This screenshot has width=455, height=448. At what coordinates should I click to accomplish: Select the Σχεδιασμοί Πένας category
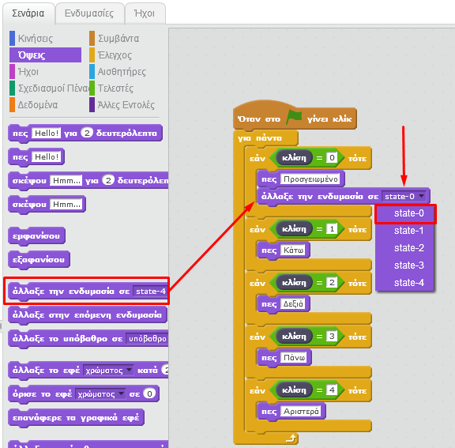click(x=49, y=88)
